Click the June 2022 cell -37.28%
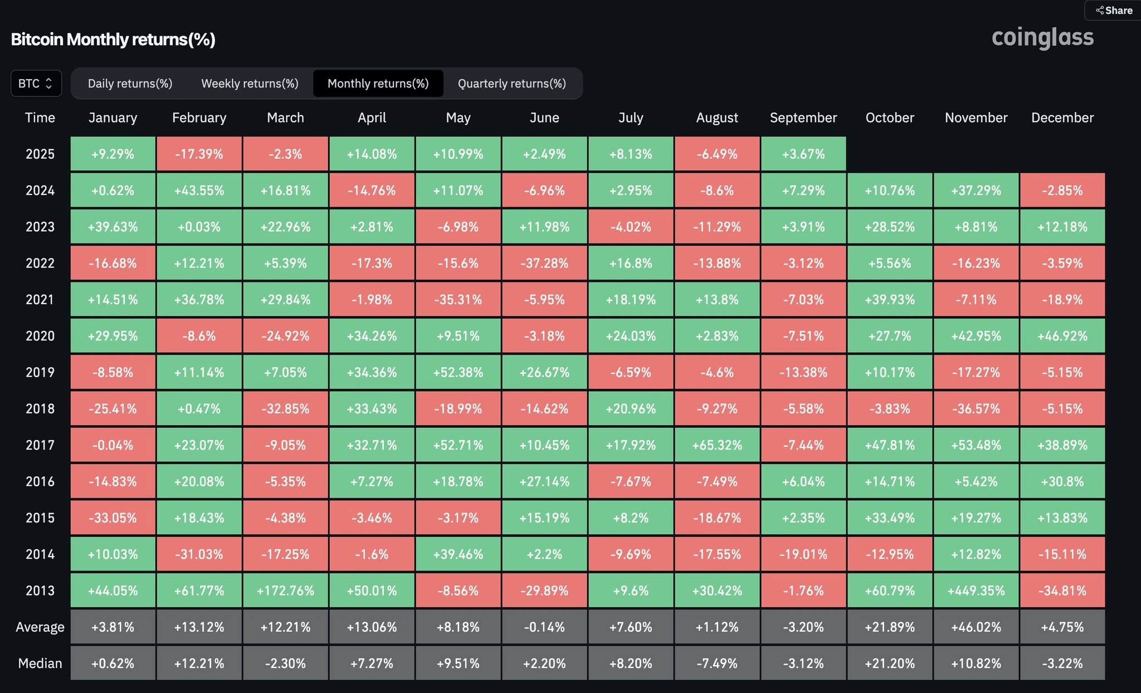This screenshot has height=693, width=1141. pyautogui.click(x=544, y=263)
